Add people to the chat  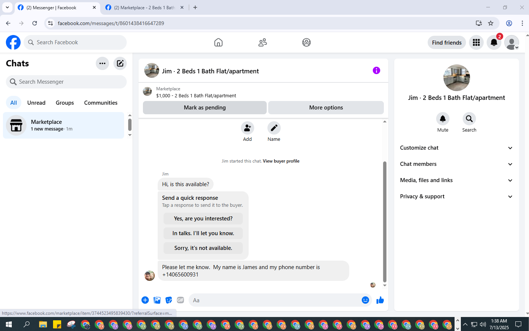coord(248,128)
